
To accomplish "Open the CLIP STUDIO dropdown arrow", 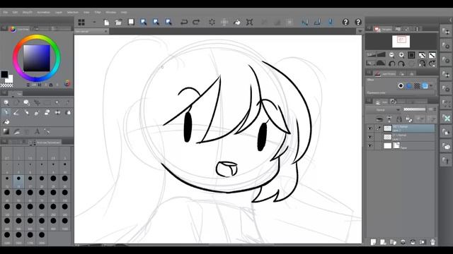I will point(94,22).
